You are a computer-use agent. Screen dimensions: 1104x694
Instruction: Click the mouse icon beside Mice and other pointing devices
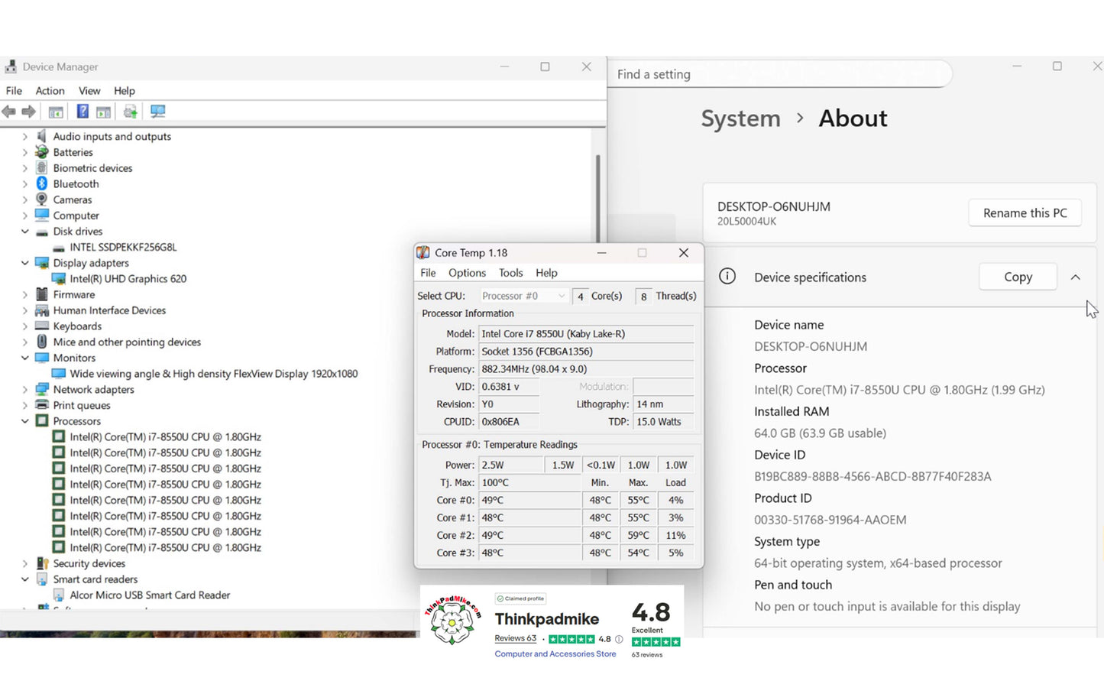click(42, 342)
